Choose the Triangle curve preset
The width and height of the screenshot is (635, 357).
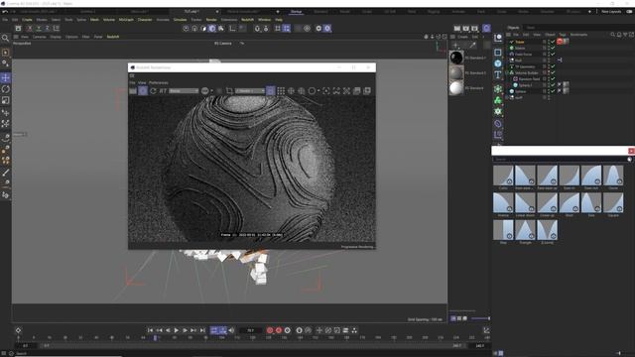525,230
